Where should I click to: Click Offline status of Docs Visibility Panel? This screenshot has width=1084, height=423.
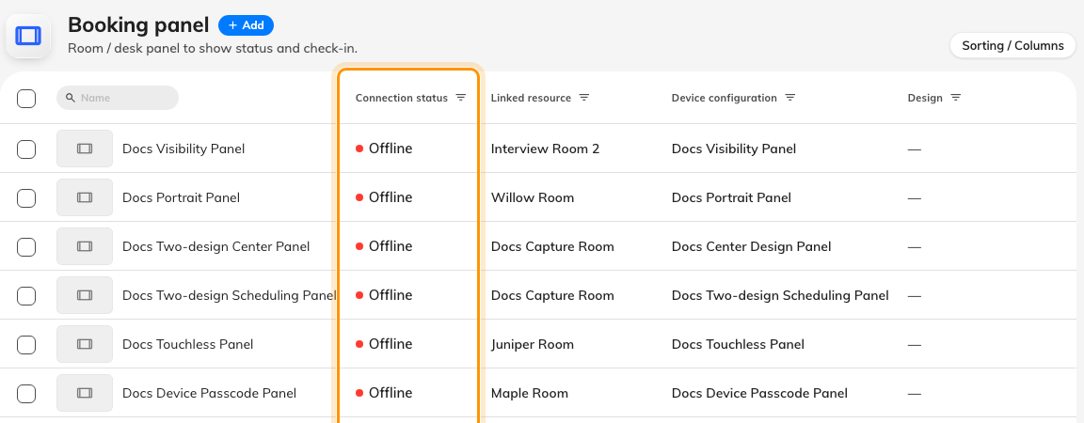pos(384,149)
